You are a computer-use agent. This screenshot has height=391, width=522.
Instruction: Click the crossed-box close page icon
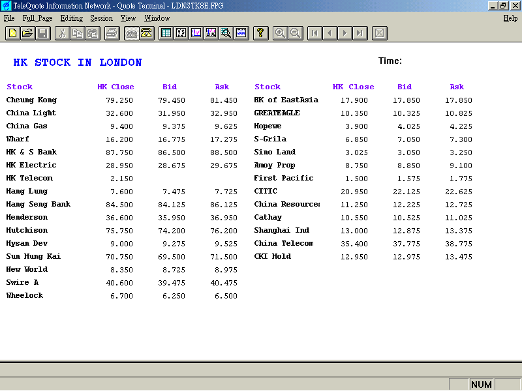(x=380, y=33)
